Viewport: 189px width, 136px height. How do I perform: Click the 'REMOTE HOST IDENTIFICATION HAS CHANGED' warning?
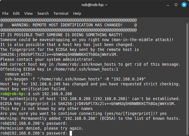[68, 25]
